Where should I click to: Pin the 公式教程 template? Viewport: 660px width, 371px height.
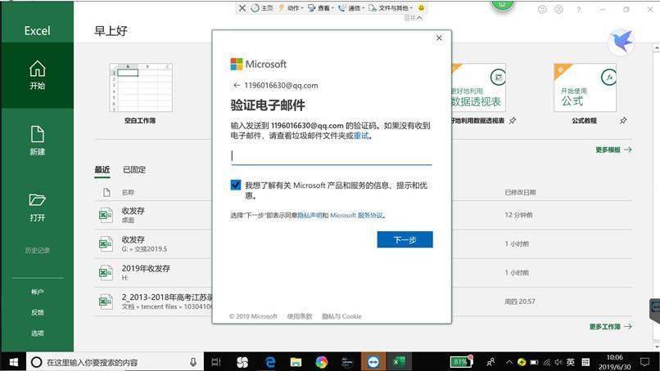pyautogui.click(x=623, y=121)
